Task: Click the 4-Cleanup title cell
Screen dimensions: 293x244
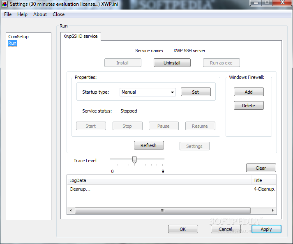Action: 264,189
